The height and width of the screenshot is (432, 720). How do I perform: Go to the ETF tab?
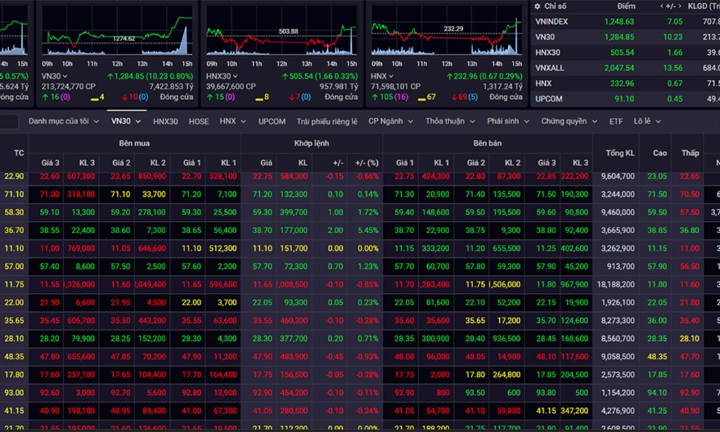tap(616, 121)
